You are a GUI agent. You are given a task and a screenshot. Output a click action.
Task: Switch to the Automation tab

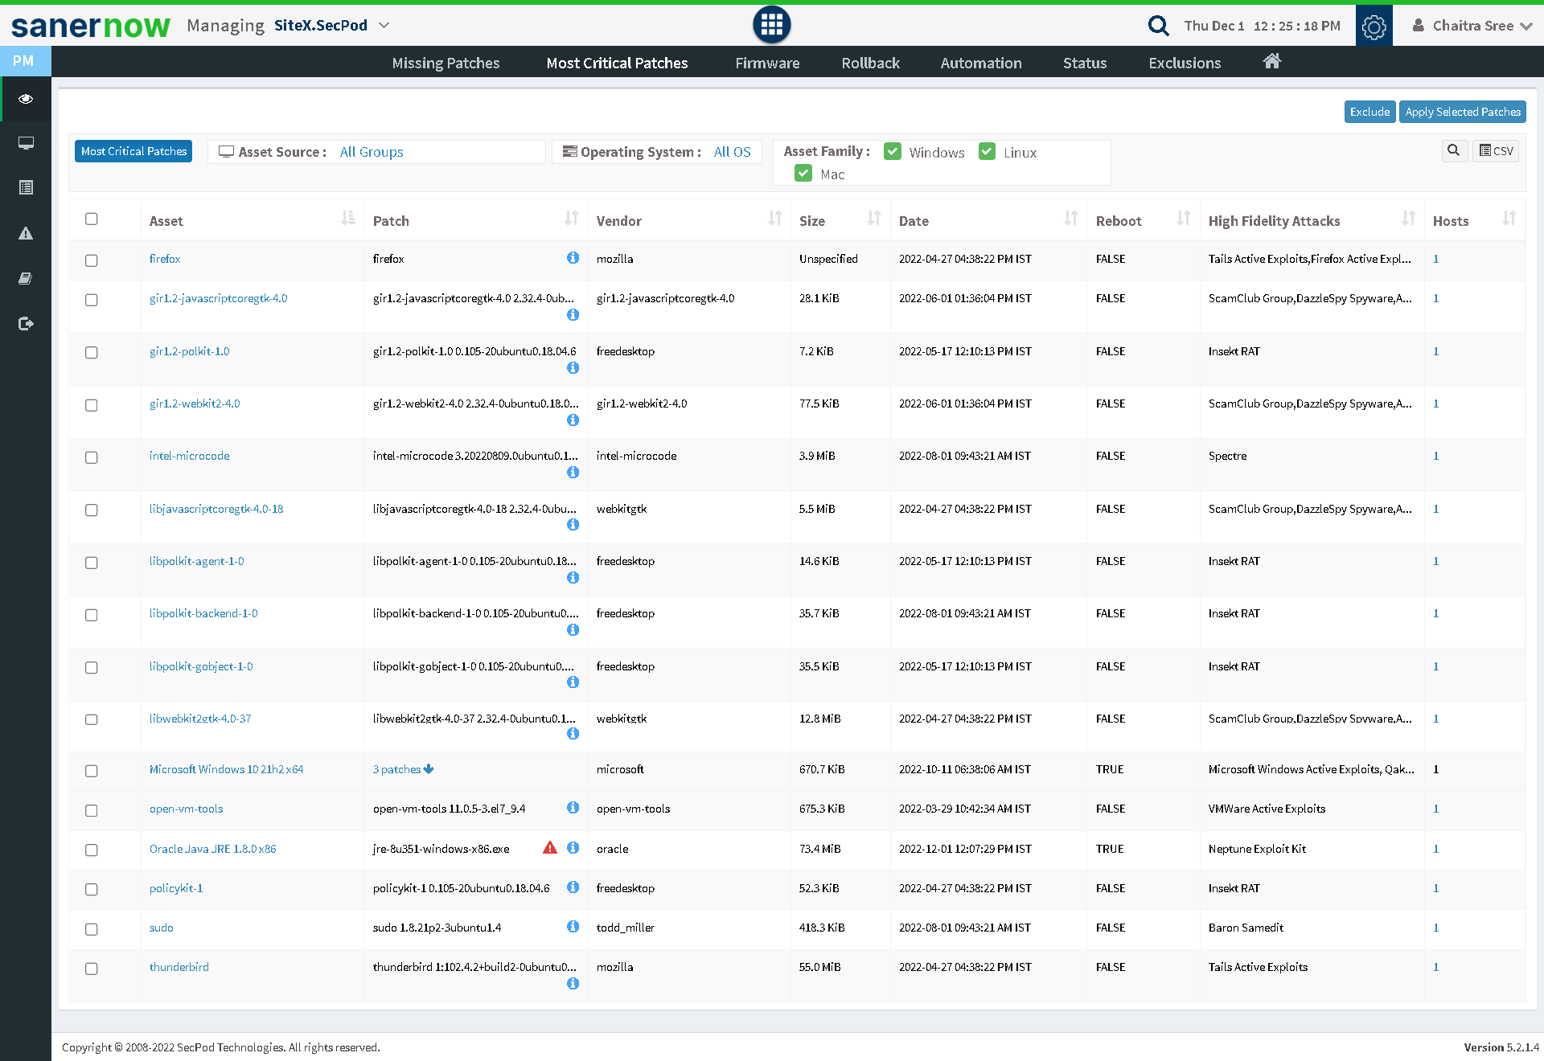tap(981, 63)
